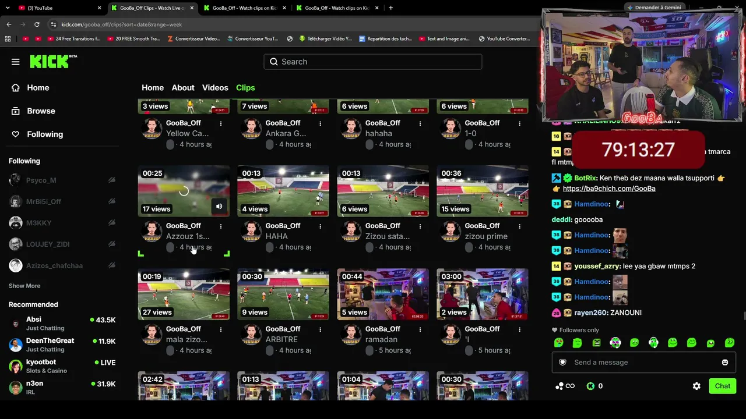Image resolution: width=746 pixels, height=419 pixels.
Task: Click the site info icon in address bar
Action: (x=54, y=24)
